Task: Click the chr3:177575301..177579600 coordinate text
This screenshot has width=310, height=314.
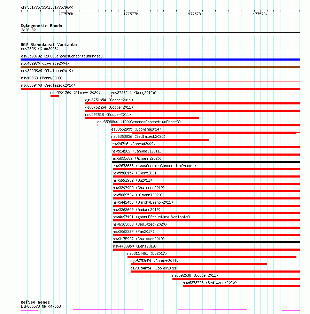Action: [47, 7]
